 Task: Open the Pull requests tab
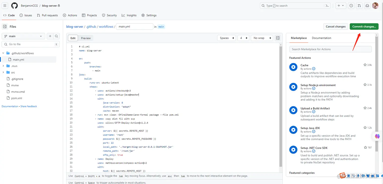pos(47,15)
